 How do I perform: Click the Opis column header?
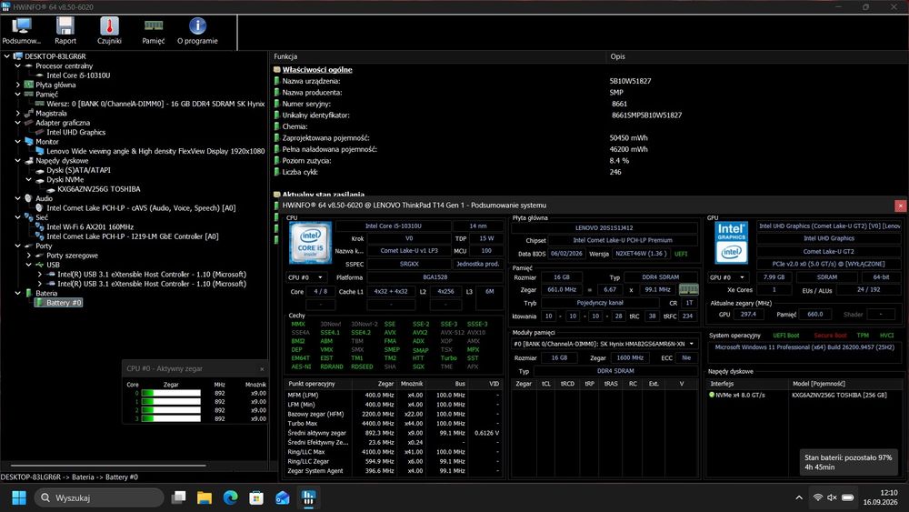tap(756, 56)
